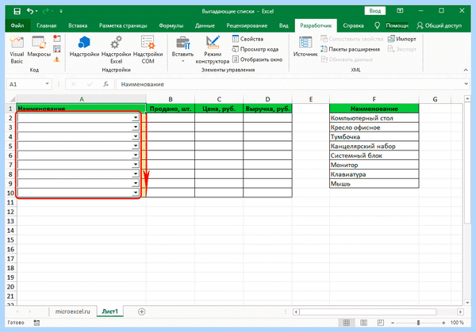The height and width of the screenshot is (332, 476).
Task: Click Пакеты расширения expansion packs
Action: tap(351, 49)
